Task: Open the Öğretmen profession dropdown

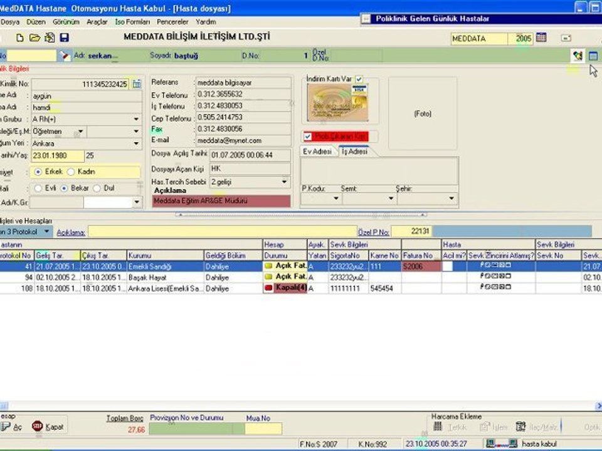Action: [x=80, y=131]
